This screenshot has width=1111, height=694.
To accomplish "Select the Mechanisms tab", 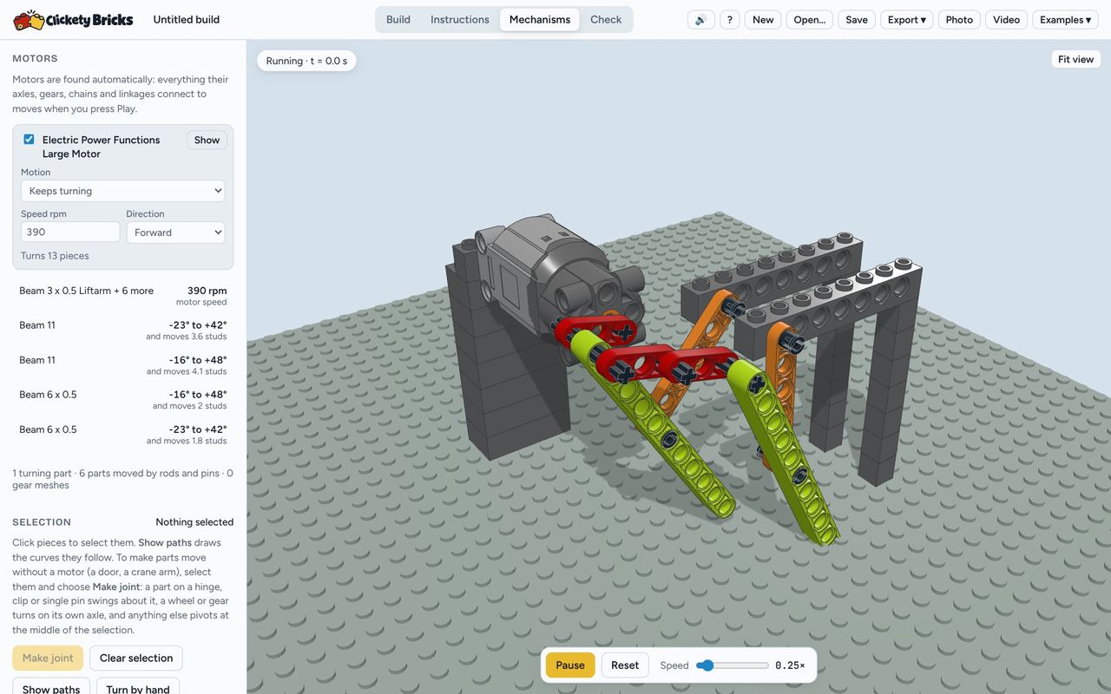I will 540,19.
